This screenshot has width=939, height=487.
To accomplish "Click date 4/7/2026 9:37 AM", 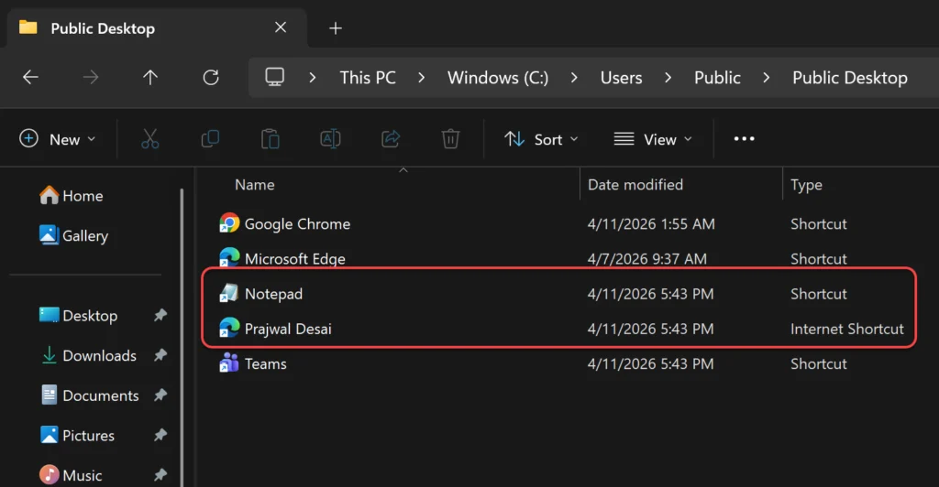I will click(x=646, y=258).
